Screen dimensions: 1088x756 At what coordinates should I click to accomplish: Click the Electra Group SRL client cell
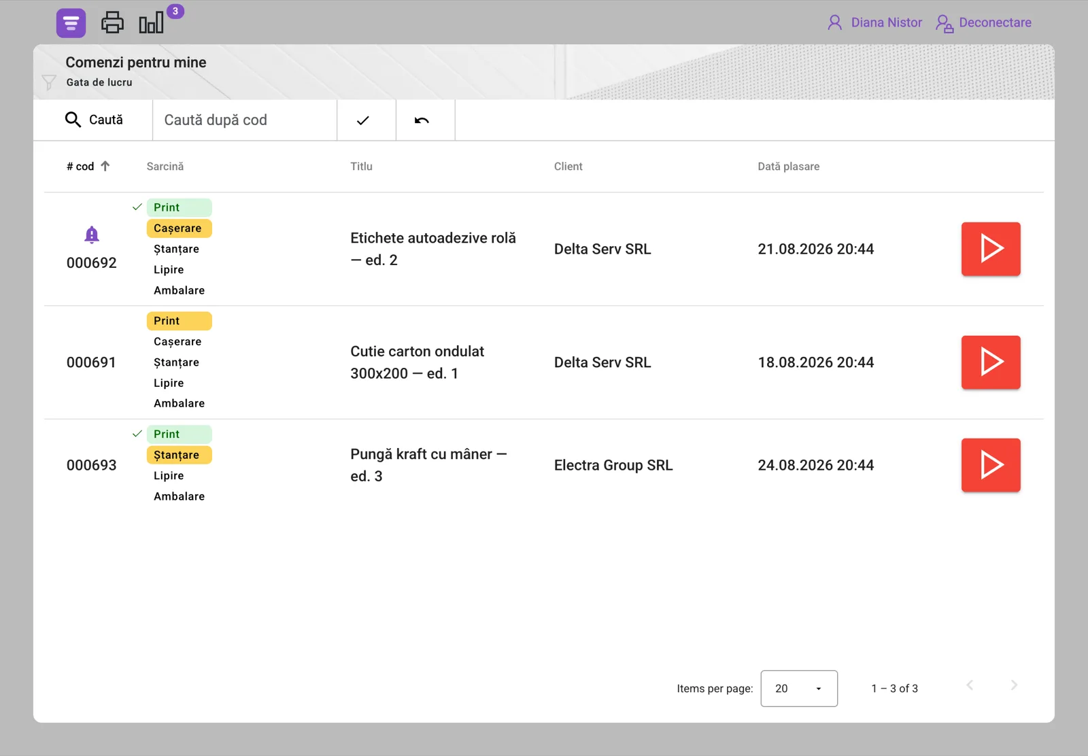coord(613,465)
